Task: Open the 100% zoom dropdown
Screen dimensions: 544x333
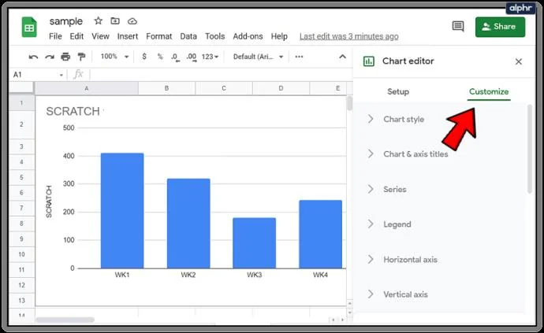Action: click(x=114, y=57)
